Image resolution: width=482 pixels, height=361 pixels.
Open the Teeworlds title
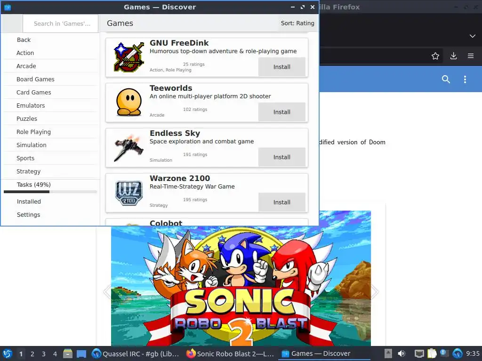(171, 88)
